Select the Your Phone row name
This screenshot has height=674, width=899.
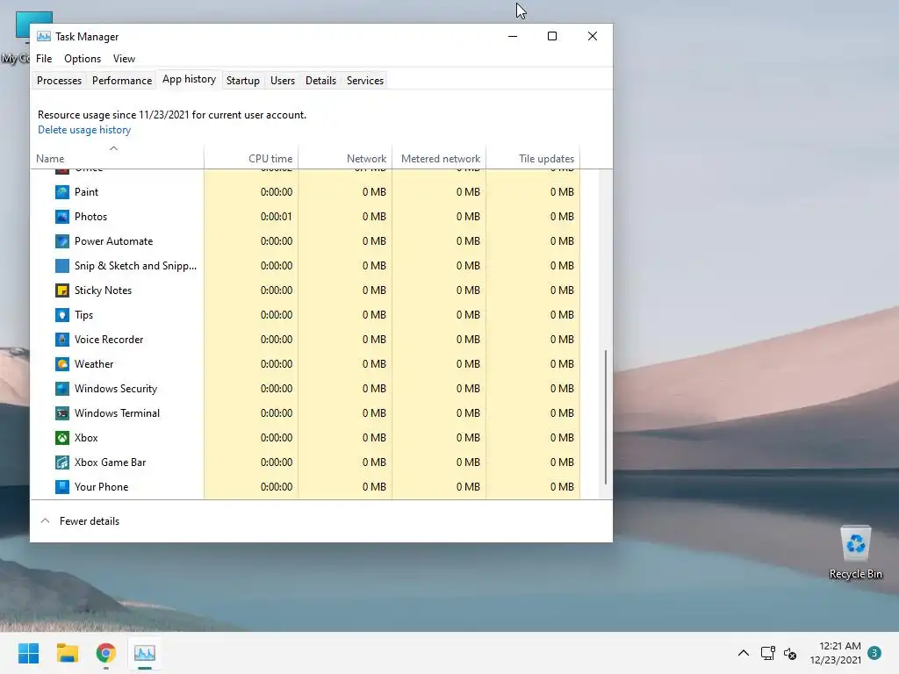point(102,487)
